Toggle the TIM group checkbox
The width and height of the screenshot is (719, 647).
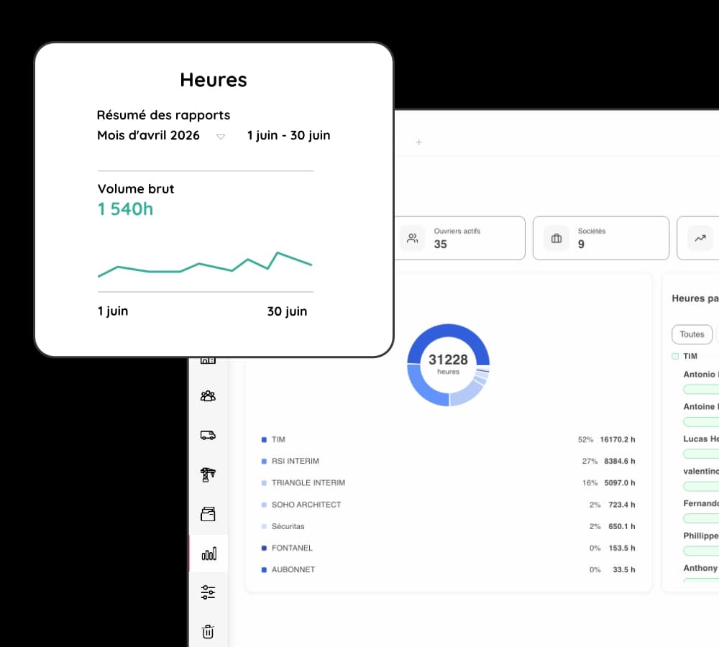click(675, 357)
